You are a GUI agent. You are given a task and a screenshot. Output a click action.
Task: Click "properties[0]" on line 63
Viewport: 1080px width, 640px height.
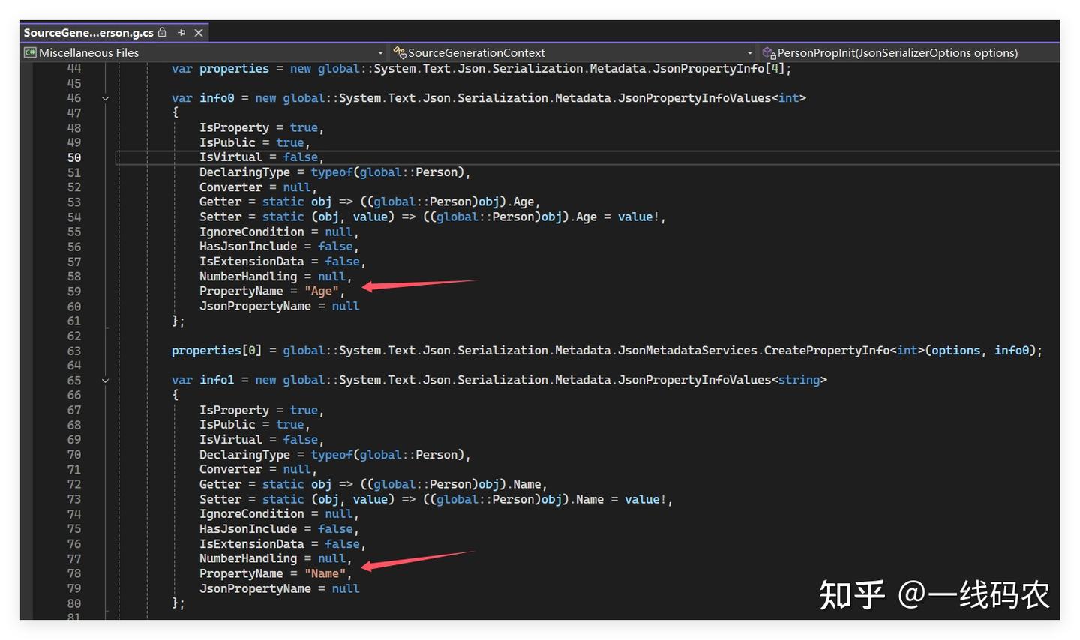(x=217, y=351)
